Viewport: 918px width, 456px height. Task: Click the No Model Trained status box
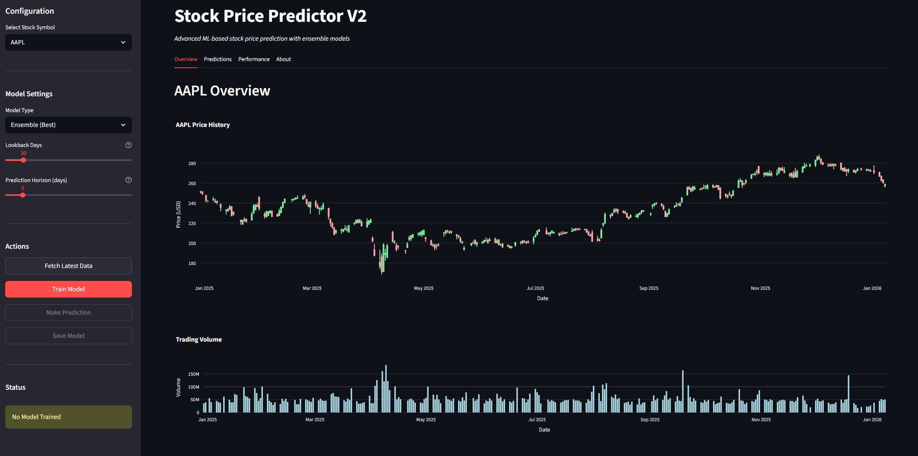[x=68, y=417]
